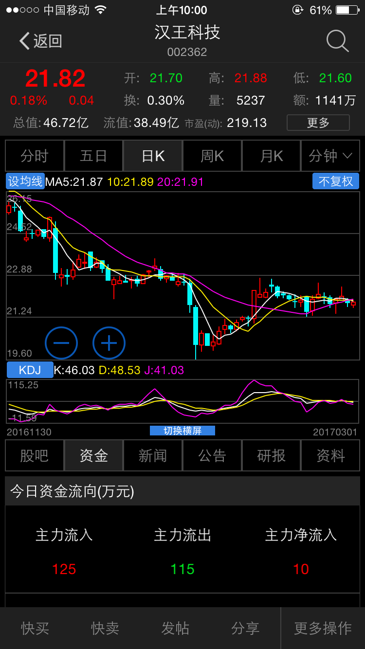
Task: Open the search magnifier icon
Action: 337,41
